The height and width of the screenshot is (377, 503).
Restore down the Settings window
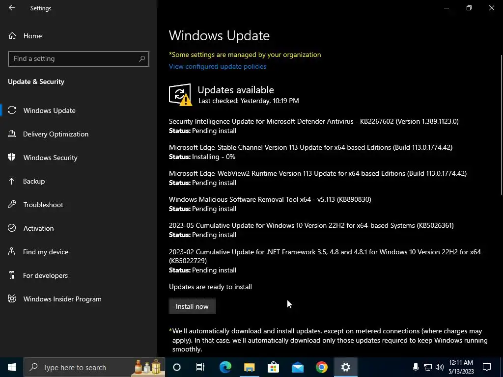(469, 8)
